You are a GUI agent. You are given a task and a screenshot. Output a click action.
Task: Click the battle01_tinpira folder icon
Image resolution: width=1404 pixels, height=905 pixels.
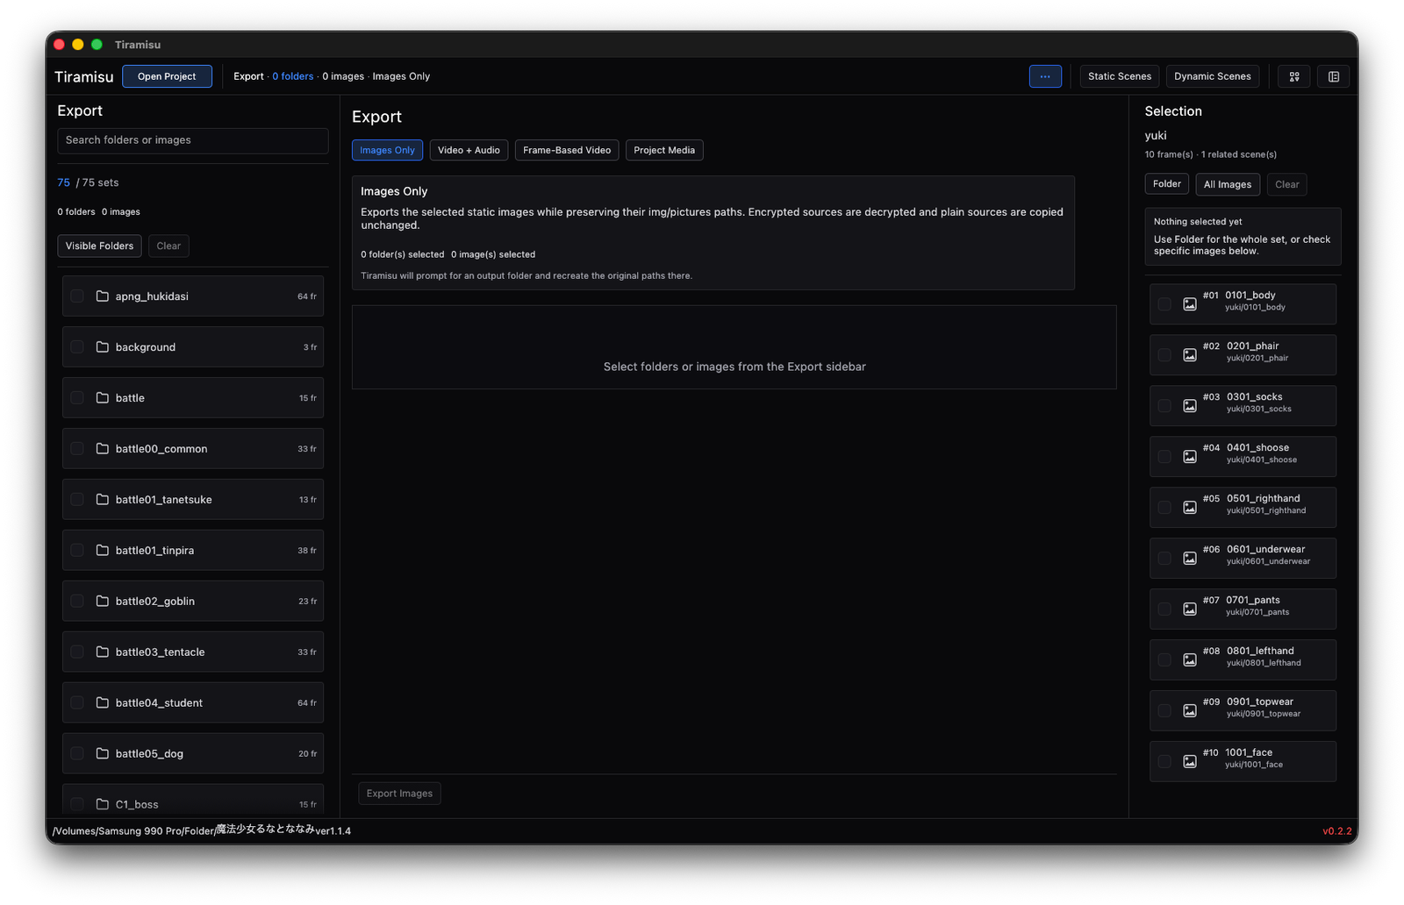click(x=103, y=551)
